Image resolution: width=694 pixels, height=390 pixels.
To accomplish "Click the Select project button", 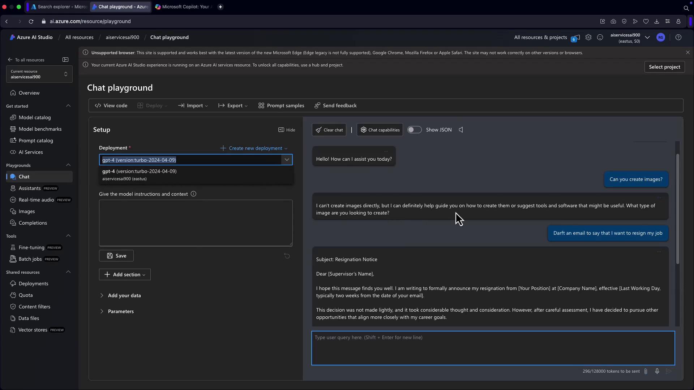I will tap(664, 67).
